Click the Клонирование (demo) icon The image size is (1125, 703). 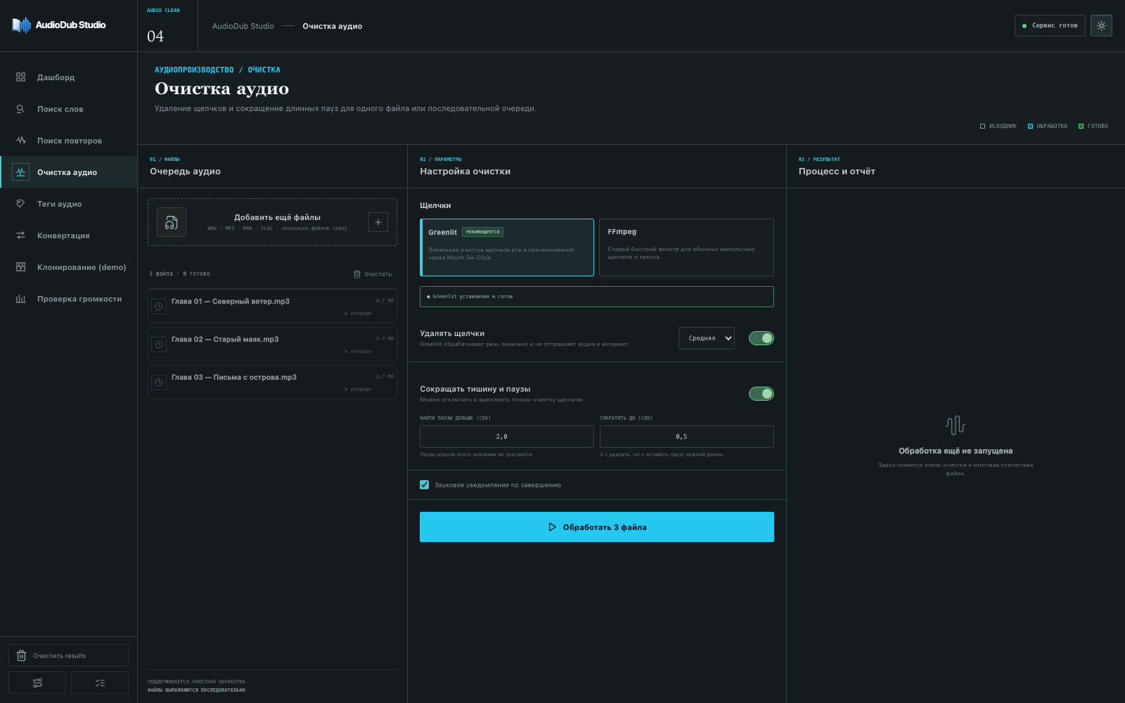(20, 267)
